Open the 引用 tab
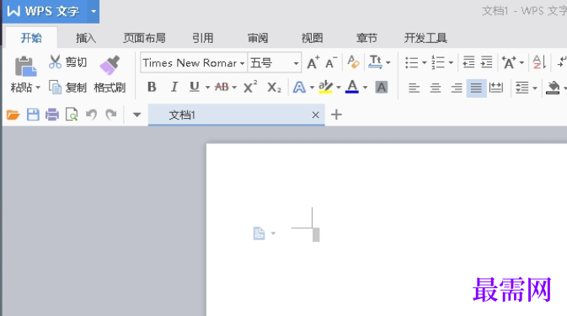Screen dimensions: 567x316 (202, 38)
